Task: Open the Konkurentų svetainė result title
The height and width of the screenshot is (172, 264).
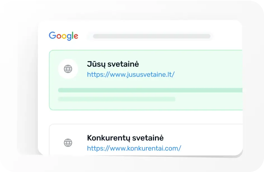Action: [x=125, y=138]
